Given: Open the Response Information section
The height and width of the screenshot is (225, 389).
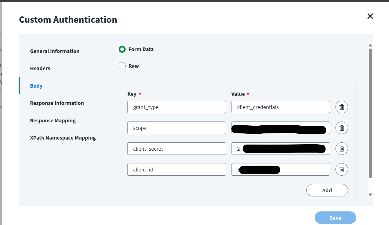Looking at the screenshot, I should coord(57,103).
